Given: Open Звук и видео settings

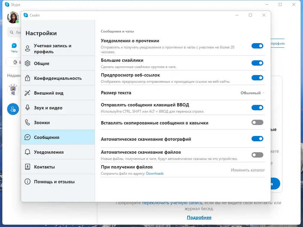Looking at the screenshot, I should (58, 108).
